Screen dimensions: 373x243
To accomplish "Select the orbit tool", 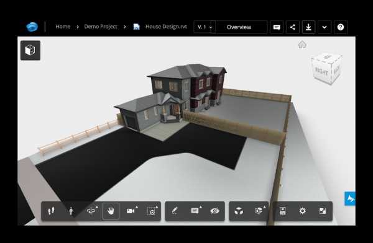I will click(92, 211).
